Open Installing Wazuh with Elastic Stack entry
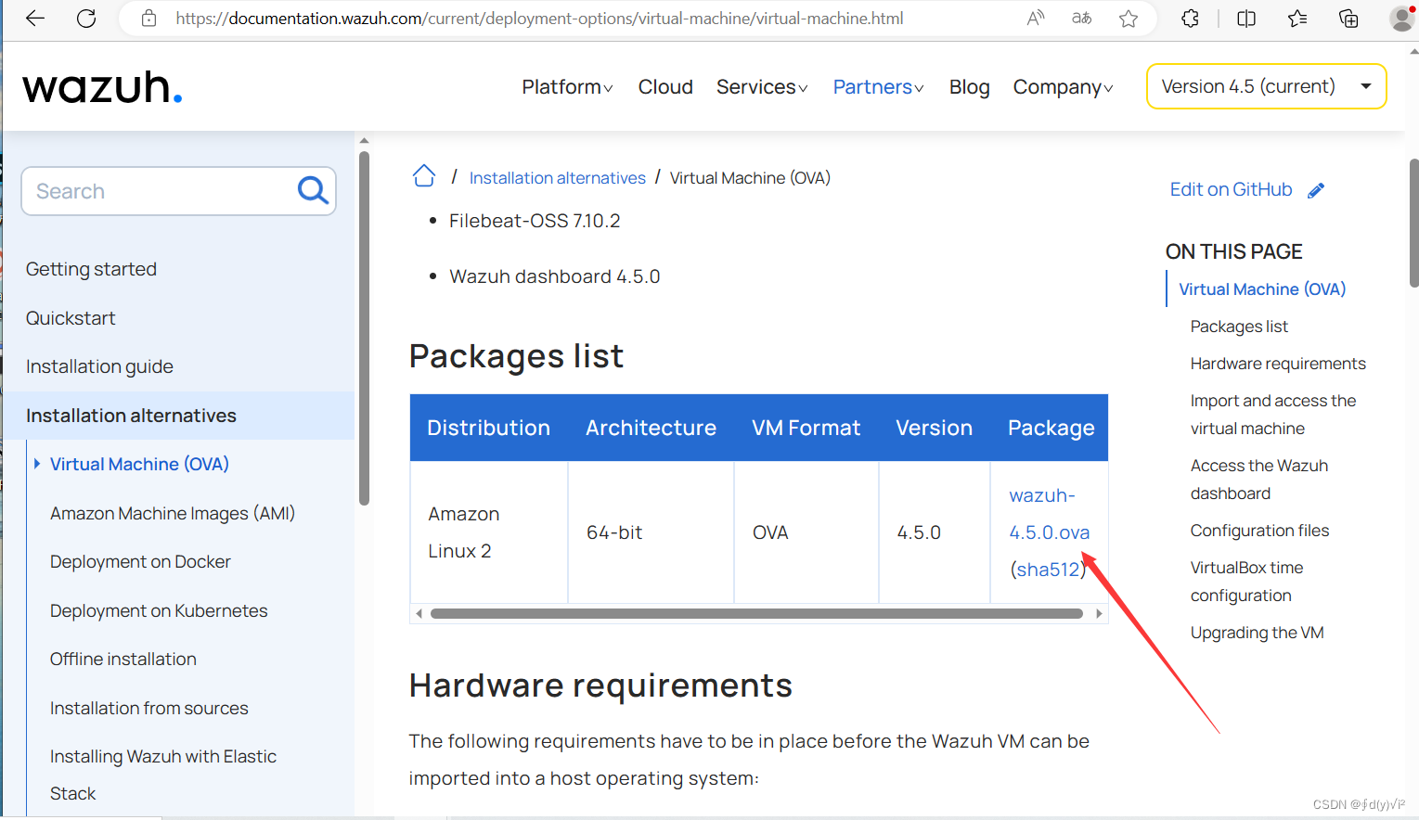Screen dimensions: 1419x820 (x=163, y=775)
